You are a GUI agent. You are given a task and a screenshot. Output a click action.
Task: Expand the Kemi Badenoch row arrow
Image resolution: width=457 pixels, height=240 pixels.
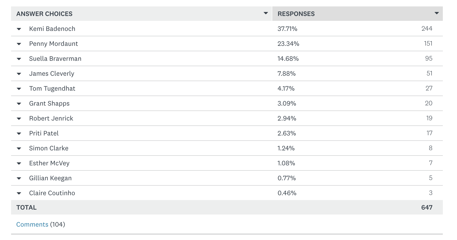(x=19, y=29)
